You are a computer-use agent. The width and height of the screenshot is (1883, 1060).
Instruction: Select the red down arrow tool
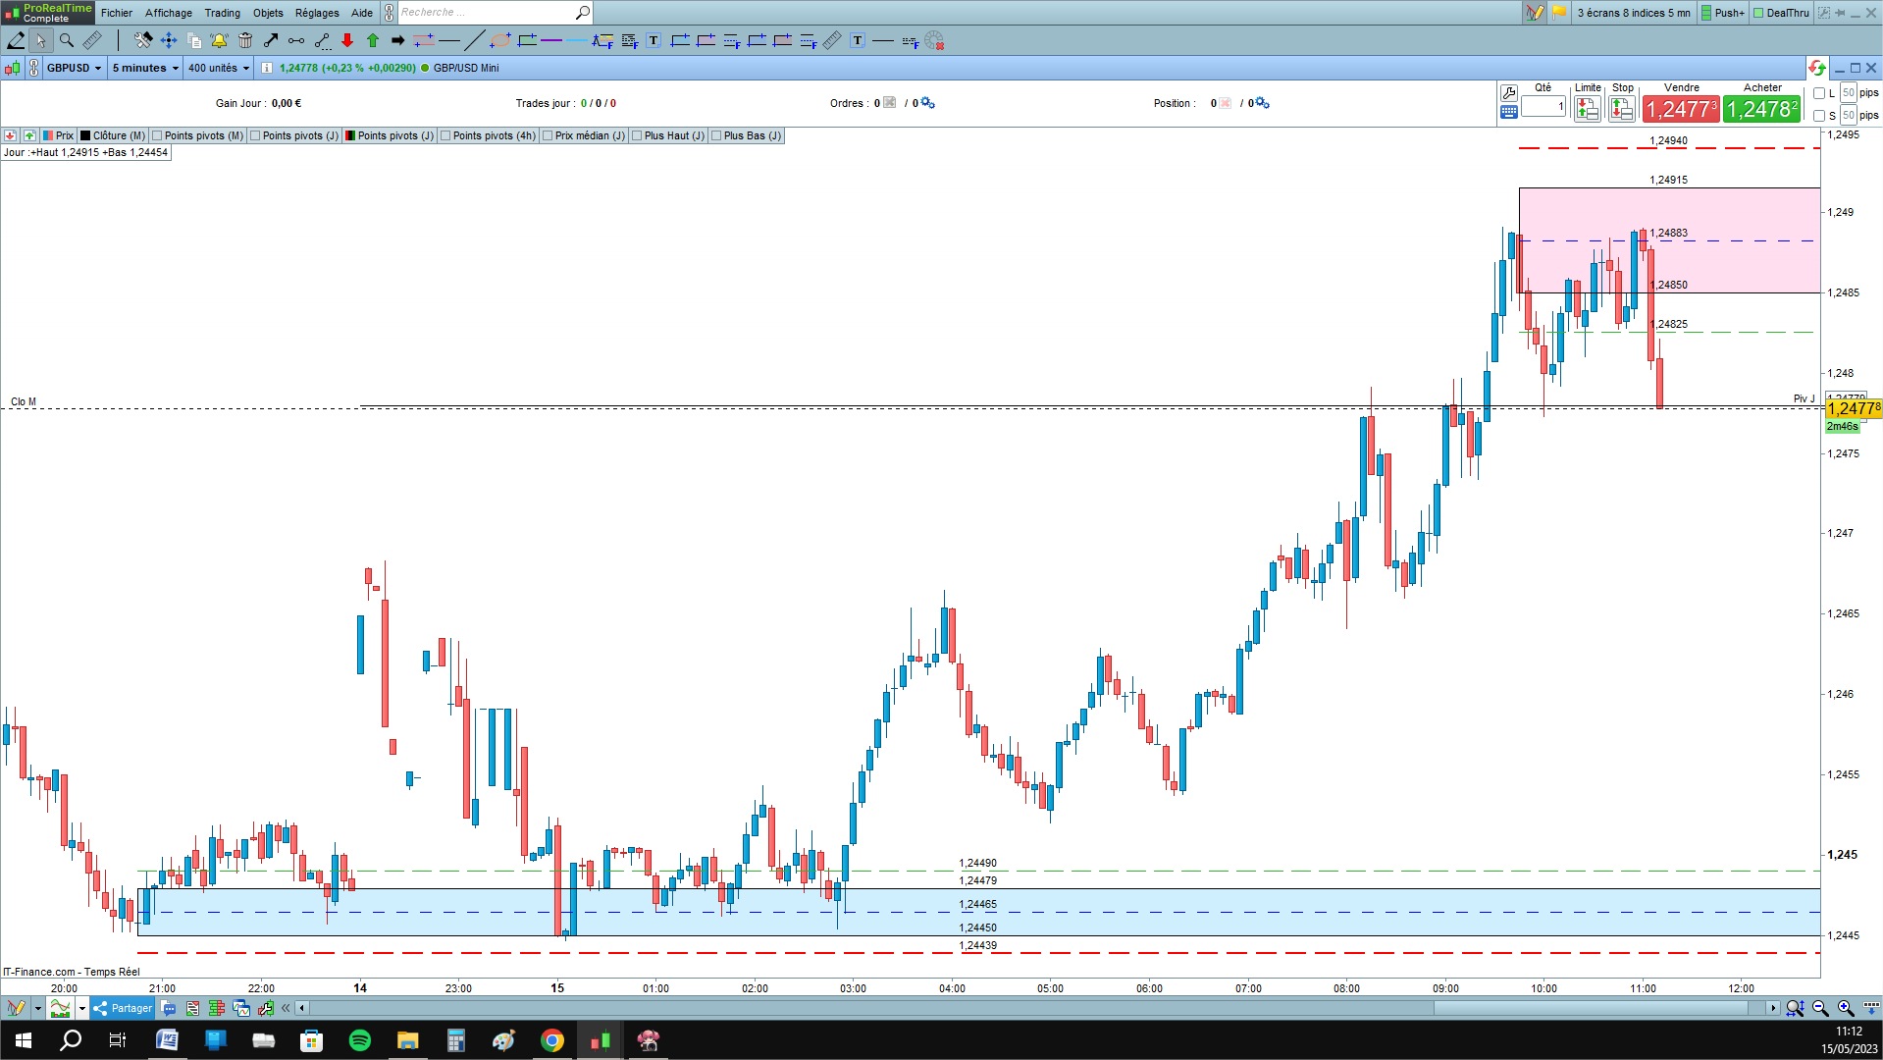pyautogui.click(x=347, y=40)
